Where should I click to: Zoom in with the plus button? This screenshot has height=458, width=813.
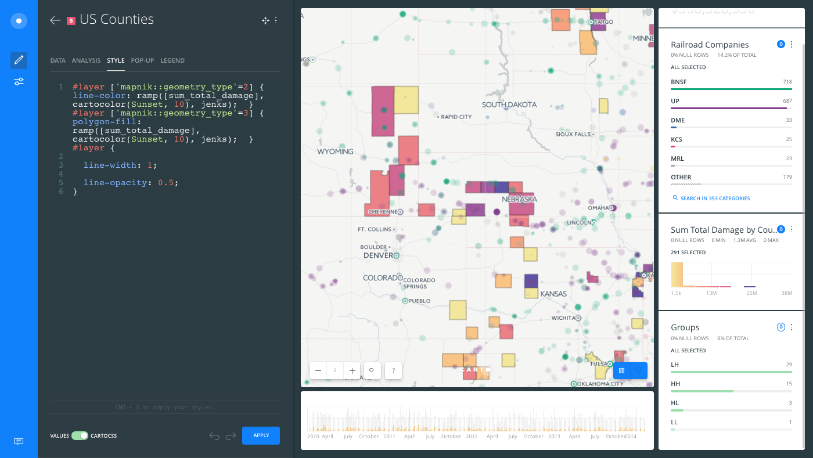352,370
